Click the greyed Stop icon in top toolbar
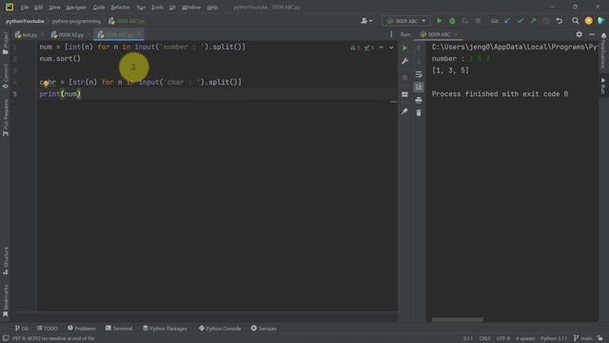609x343 pixels. (478, 21)
